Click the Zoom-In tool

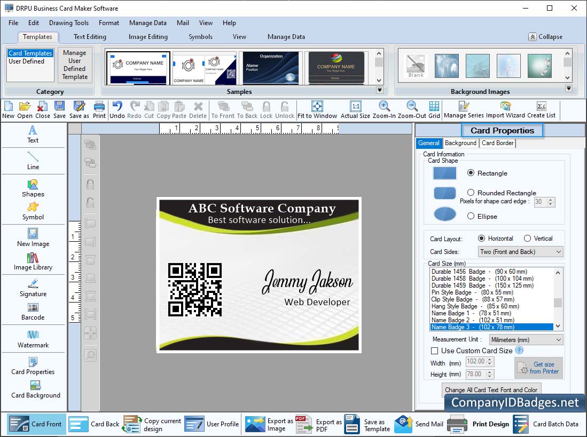pyautogui.click(x=384, y=110)
